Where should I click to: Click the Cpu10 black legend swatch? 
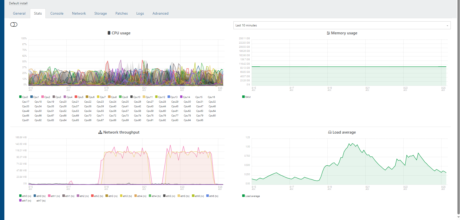132,97
